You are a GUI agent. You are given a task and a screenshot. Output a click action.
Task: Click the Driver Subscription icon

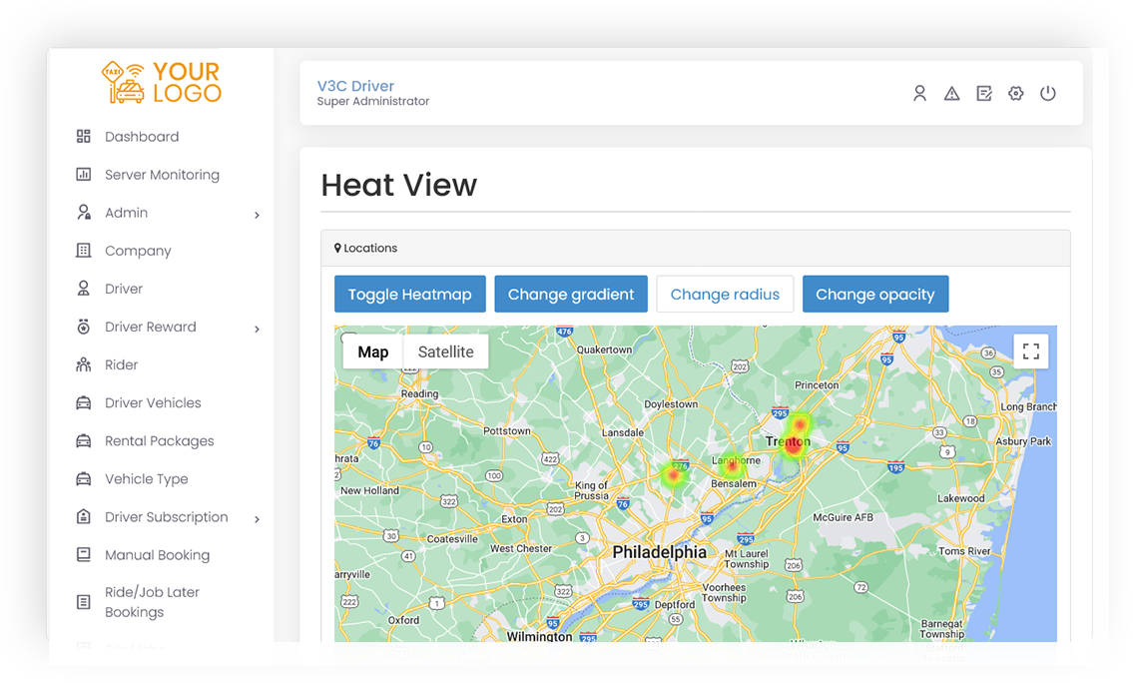coord(84,517)
